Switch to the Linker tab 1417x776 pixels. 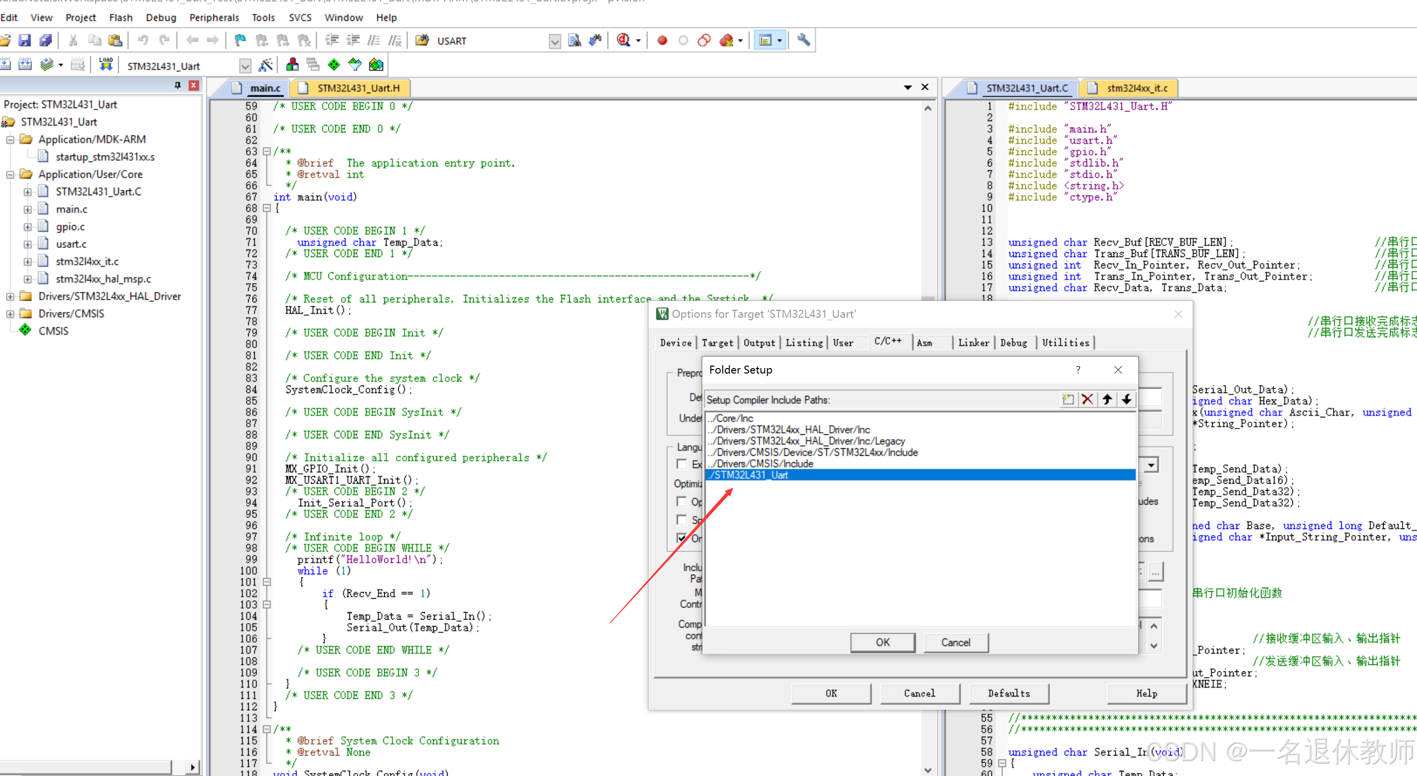pos(973,342)
